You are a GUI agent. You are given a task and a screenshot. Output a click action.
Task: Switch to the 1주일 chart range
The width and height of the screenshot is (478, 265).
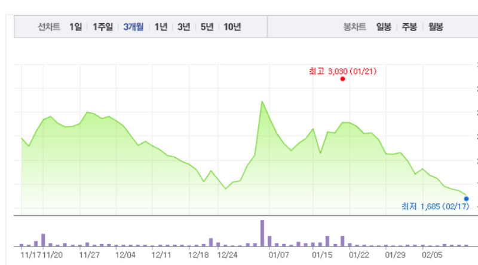tap(103, 27)
